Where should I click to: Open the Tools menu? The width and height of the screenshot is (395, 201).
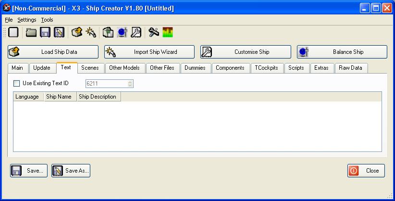(x=47, y=20)
